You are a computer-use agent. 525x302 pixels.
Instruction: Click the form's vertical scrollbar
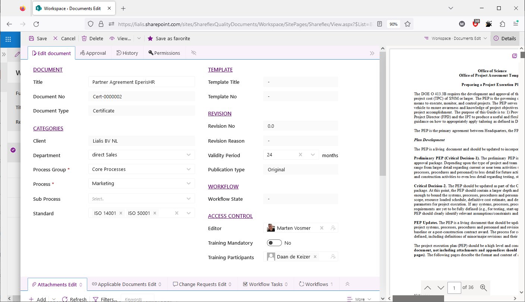pyautogui.click(x=383, y=114)
